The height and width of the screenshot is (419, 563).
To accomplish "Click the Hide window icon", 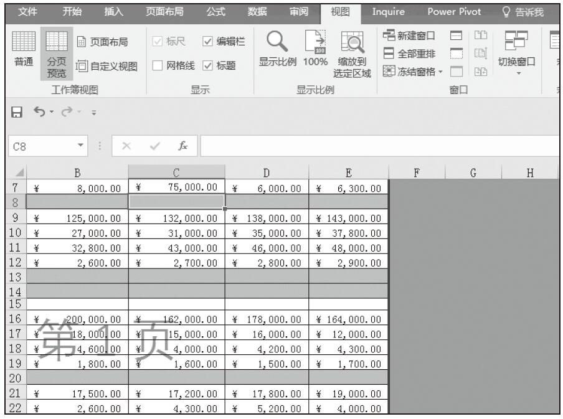I will (x=457, y=54).
